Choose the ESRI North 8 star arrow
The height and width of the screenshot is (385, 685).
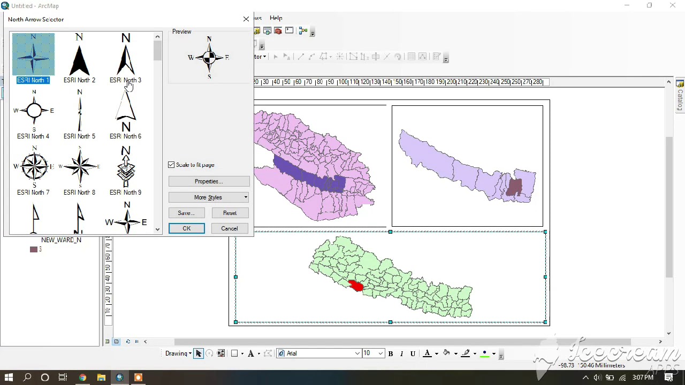(x=79, y=171)
